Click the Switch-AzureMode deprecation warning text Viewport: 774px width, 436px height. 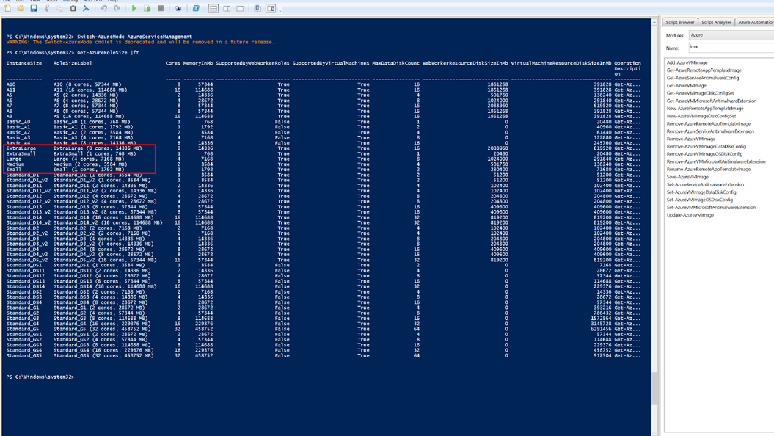140,42
